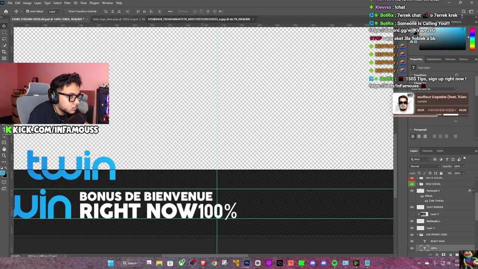Toggle layer filtering on or off switch
478x269 pixels.
pos(465,159)
